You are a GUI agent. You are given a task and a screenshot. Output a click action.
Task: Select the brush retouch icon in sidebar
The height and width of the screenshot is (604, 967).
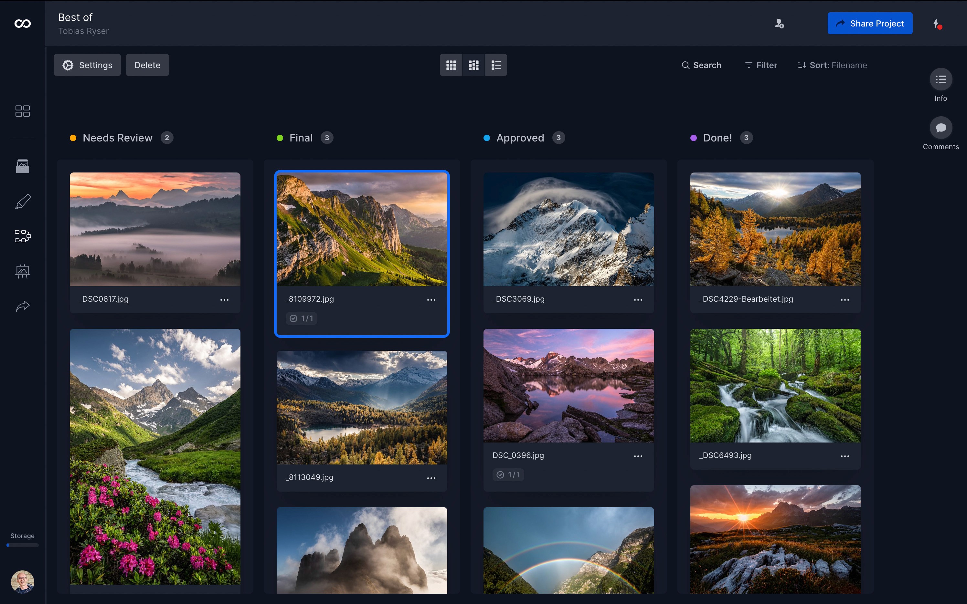click(x=22, y=201)
